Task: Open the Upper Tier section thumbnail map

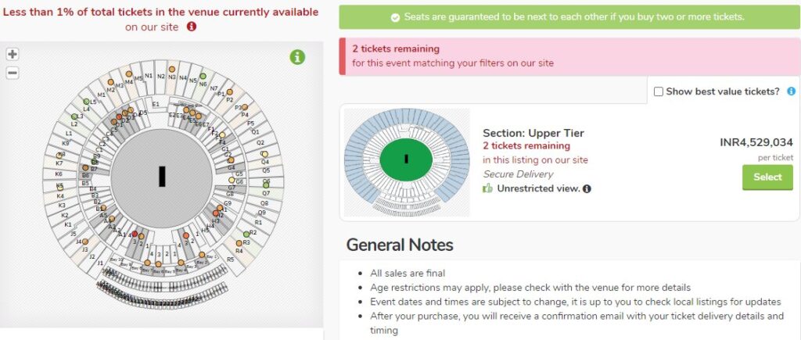Action: point(407,163)
